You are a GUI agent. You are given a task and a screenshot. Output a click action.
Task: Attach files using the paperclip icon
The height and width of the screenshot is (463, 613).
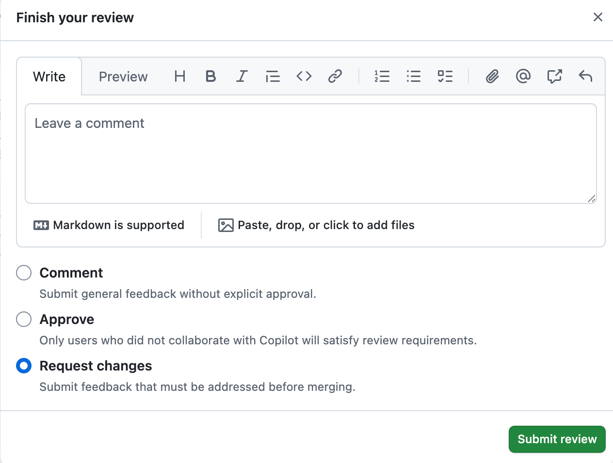(492, 77)
